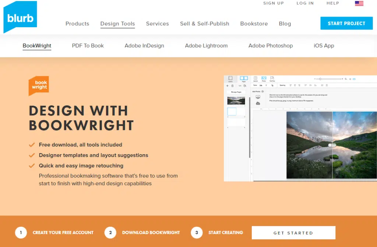
Task: Click the cloud upload icon under Add Photos
Action: click(x=258, y=103)
